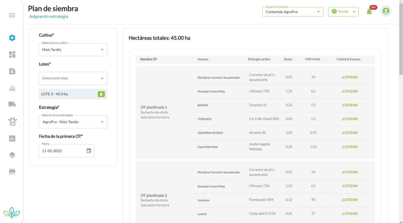
Task: Click the US$/Unidad column header
Action: click(312, 59)
